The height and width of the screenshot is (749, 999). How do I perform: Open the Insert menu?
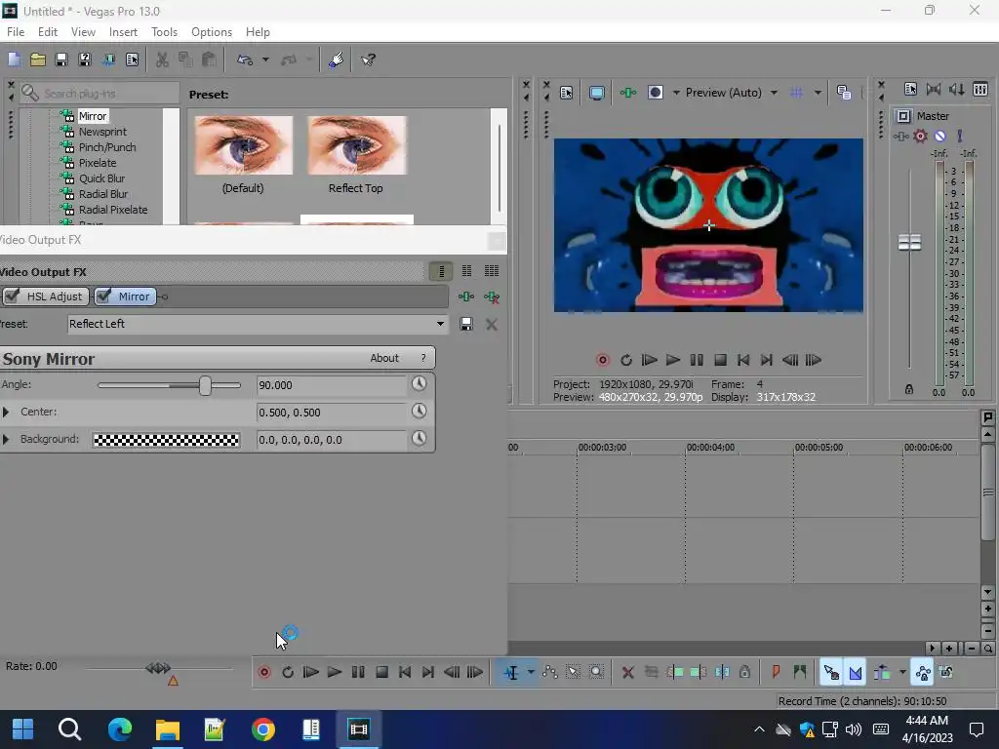coord(123,32)
